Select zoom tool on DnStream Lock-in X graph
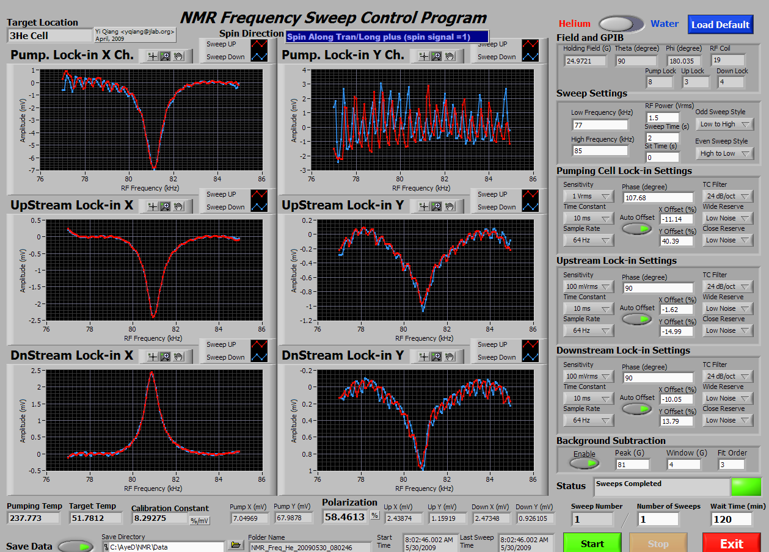769x552 pixels. pos(166,357)
